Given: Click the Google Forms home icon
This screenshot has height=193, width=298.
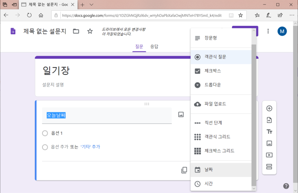Looking at the screenshot, I should [x=13, y=31].
